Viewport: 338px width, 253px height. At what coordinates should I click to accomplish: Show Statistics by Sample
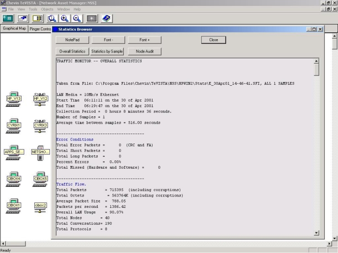pos(107,52)
